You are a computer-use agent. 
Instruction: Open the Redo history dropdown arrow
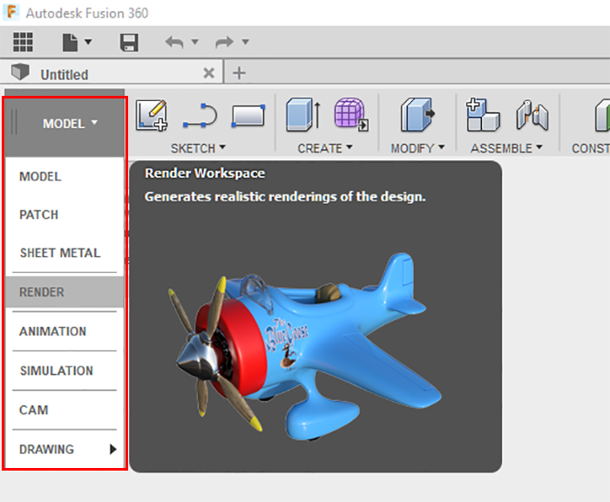(245, 41)
